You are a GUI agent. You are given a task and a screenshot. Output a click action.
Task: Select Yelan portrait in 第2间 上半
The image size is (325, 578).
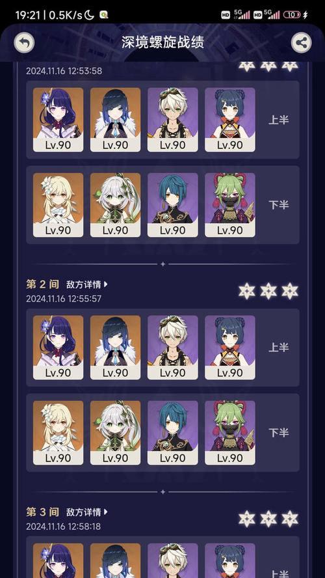[x=115, y=348]
